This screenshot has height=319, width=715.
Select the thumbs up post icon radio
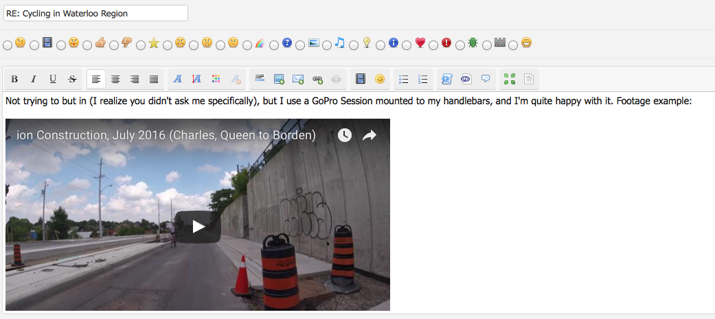(x=87, y=45)
